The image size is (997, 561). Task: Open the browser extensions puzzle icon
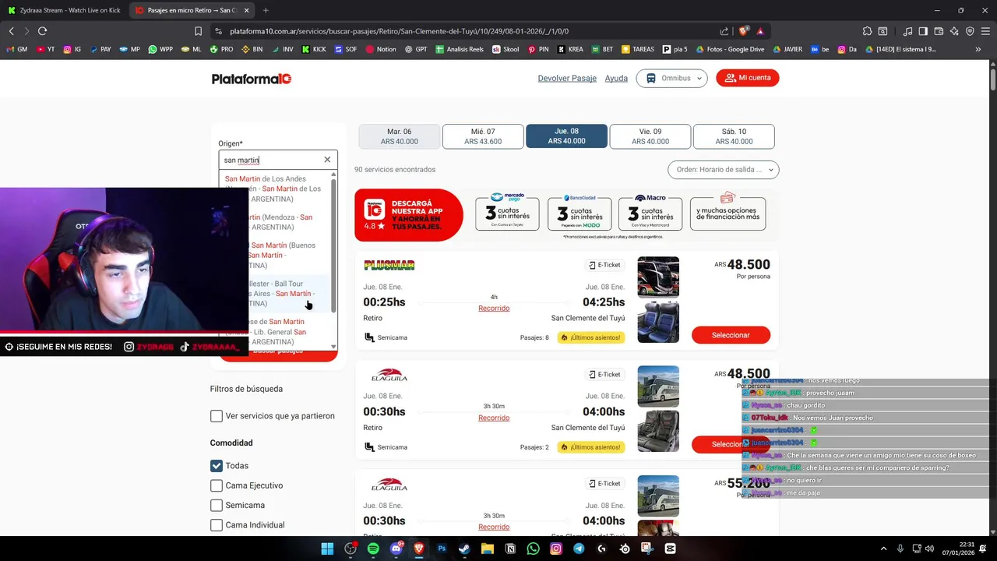(867, 31)
